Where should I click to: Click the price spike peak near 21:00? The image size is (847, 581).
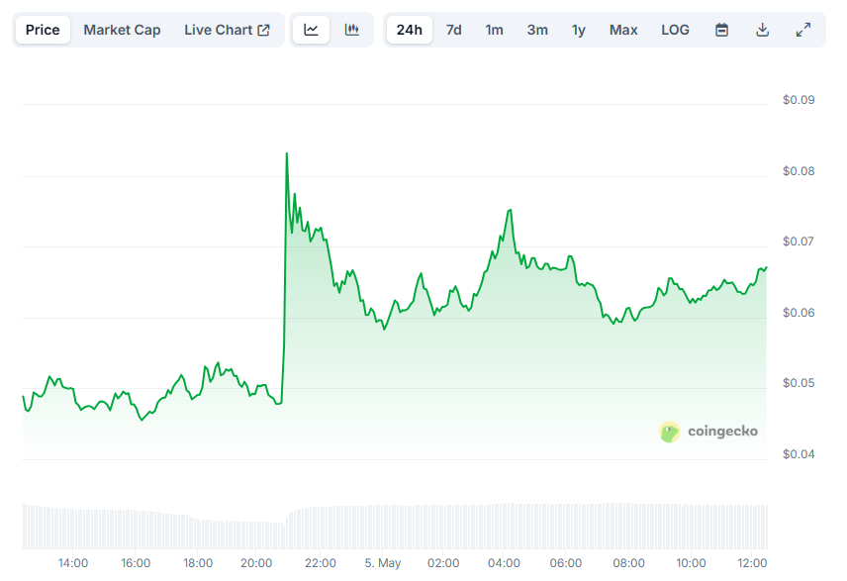(287, 153)
